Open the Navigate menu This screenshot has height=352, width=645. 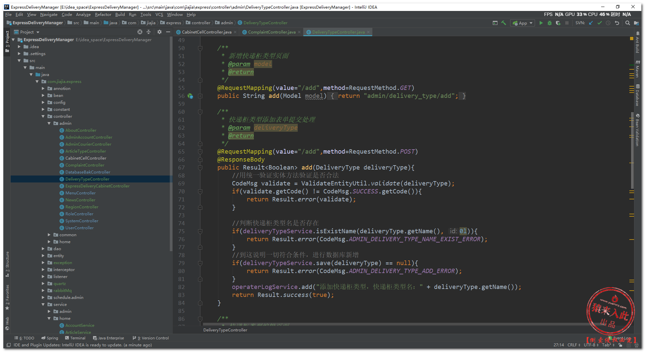(x=49, y=15)
